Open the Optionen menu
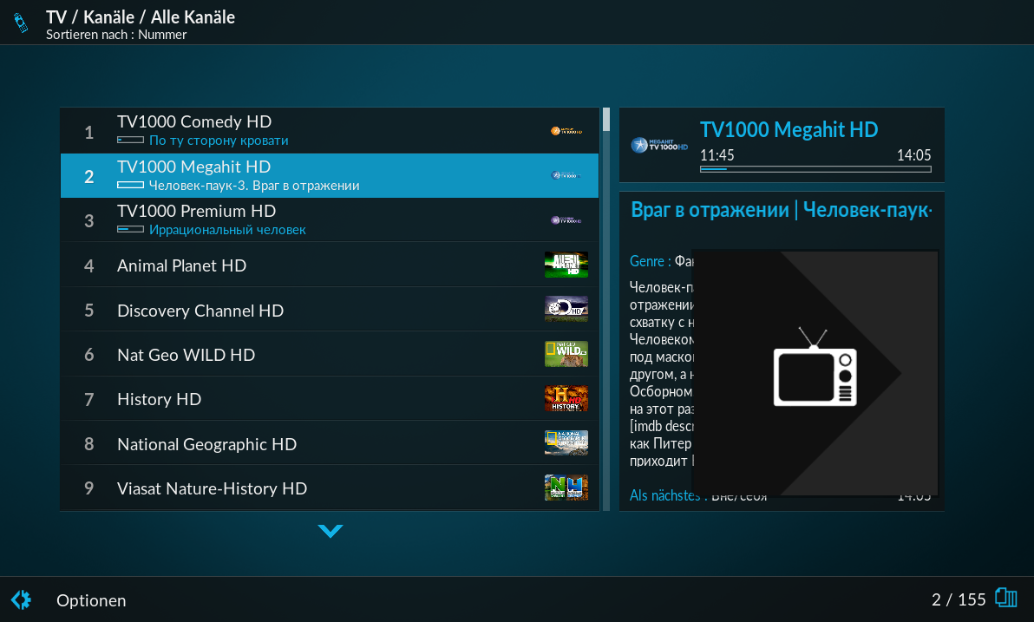Image resolution: width=1034 pixels, height=622 pixels. pos(91,600)
